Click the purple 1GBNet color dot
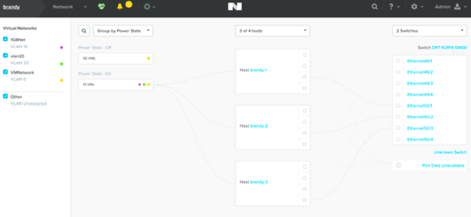The width and height of the screenshot is (471, 217). tap(61, 48)
